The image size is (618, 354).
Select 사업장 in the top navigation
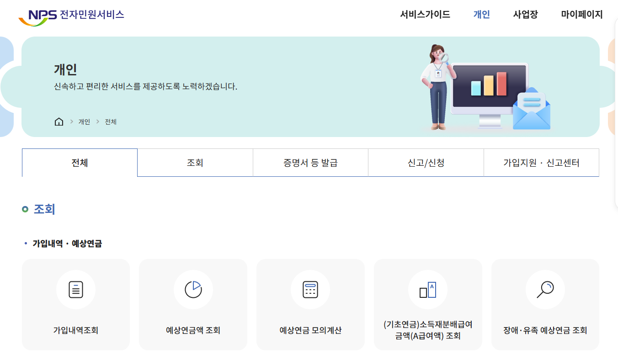pos(525,15)
